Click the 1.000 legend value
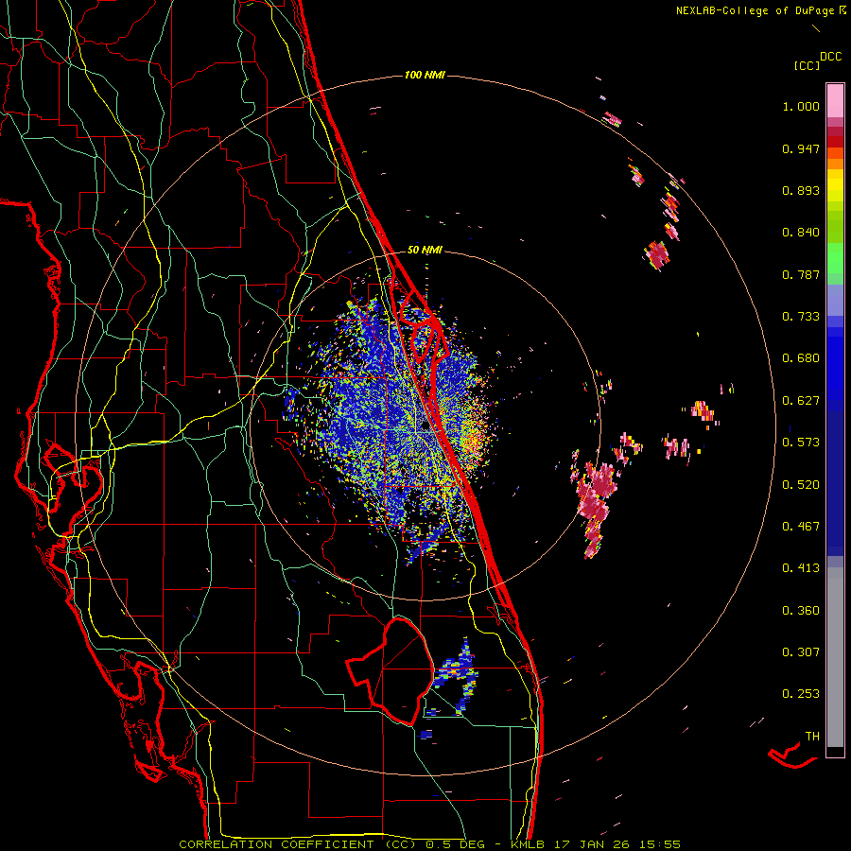The image size is (851, 851). pos(801,106)
